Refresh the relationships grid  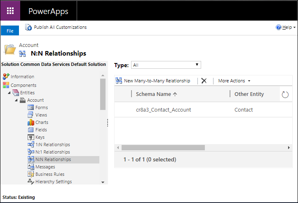(x=285, y=95)
